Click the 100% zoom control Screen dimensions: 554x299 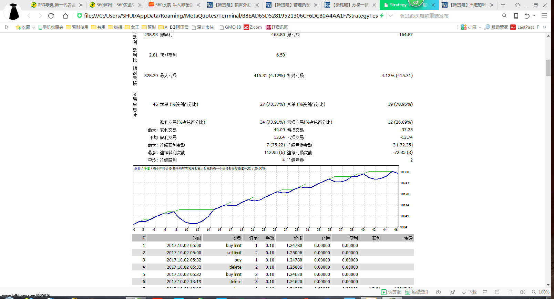point(541,292)
